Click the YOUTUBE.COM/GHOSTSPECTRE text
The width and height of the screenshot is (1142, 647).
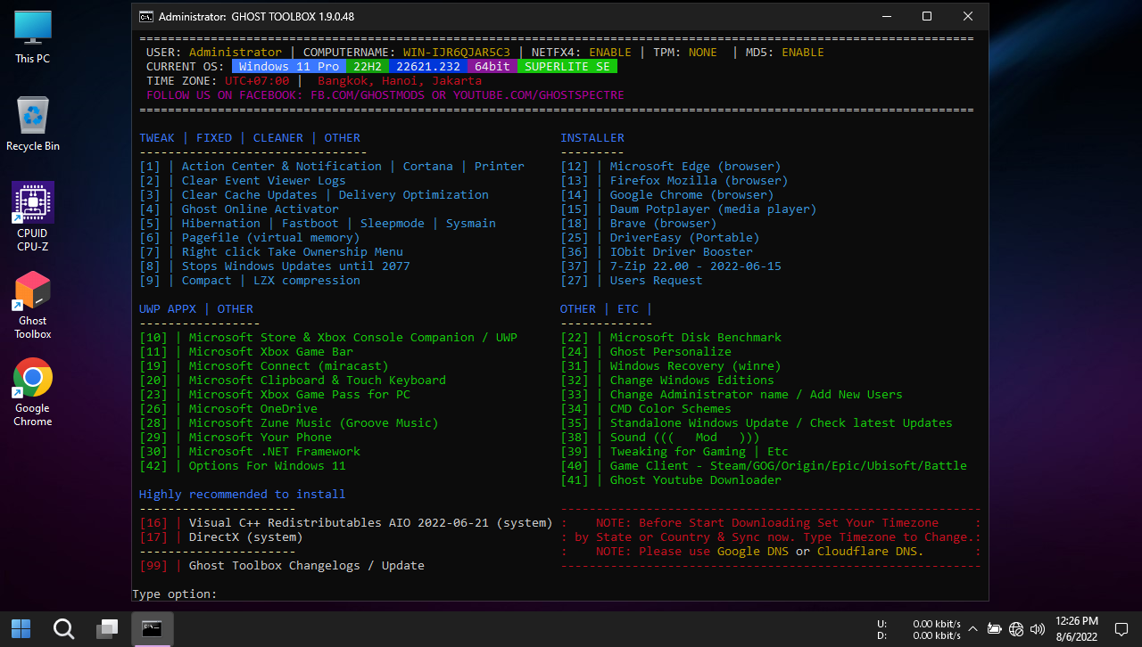[x=538, y=95]
